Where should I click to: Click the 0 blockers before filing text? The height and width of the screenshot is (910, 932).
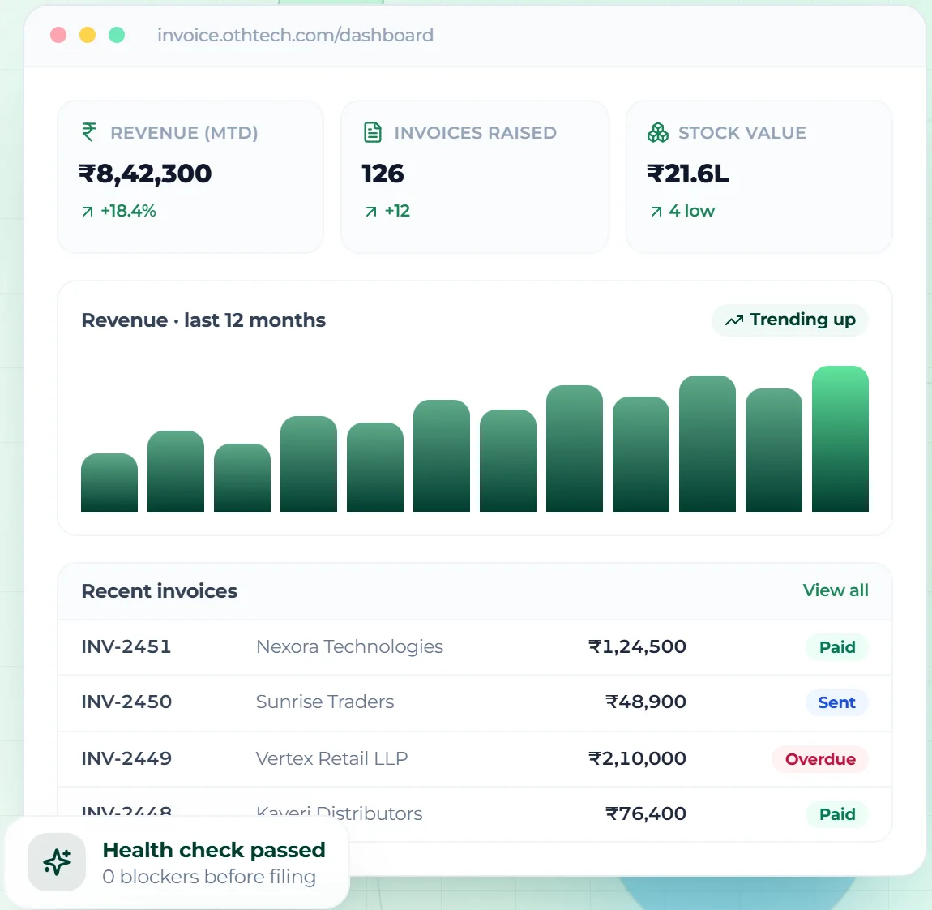tap(209, 877)
